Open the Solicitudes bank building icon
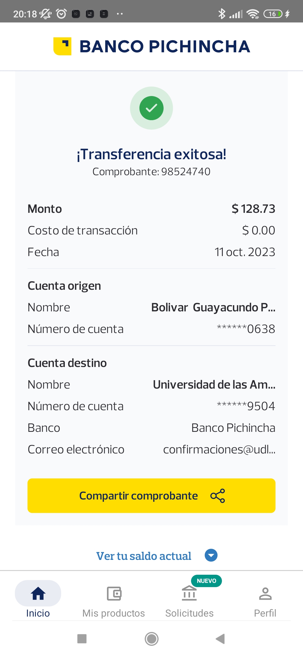The height and width of the screenshot is (657, 303). pos(189,594)
